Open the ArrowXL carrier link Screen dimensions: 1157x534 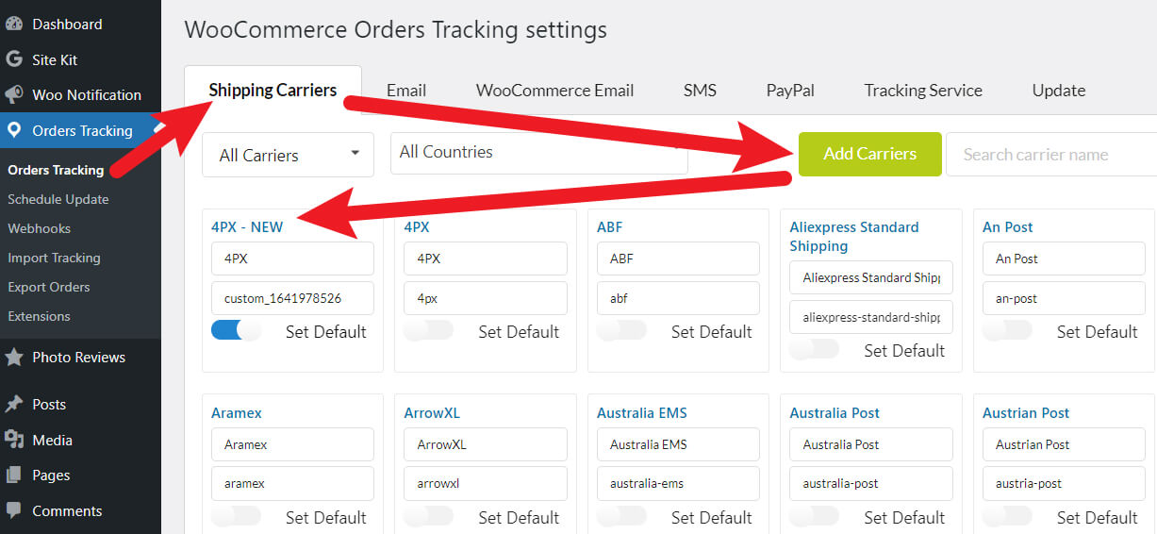(432, 413)
